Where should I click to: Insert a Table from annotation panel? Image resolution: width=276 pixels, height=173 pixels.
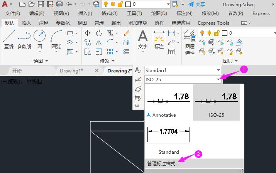click(171, 52)
